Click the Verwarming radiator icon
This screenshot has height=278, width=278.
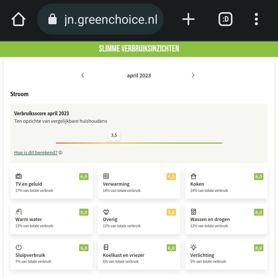click(106, 176)
